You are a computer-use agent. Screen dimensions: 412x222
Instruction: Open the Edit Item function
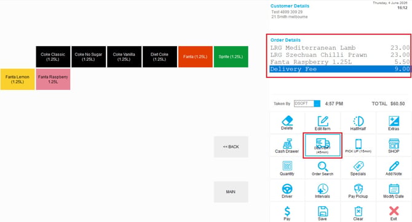tap(322, 123)
